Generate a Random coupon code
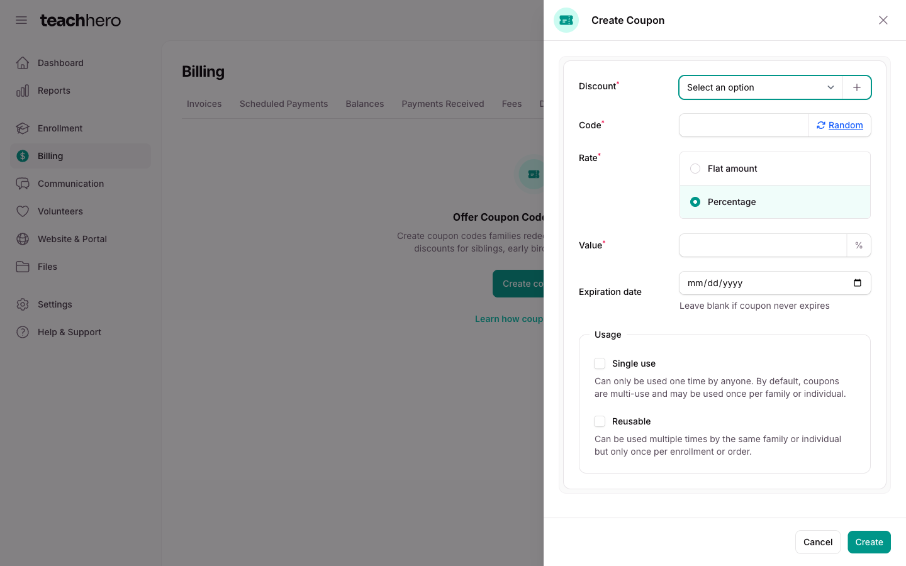This screenshot has height=566, width=906. click(839, 125)
